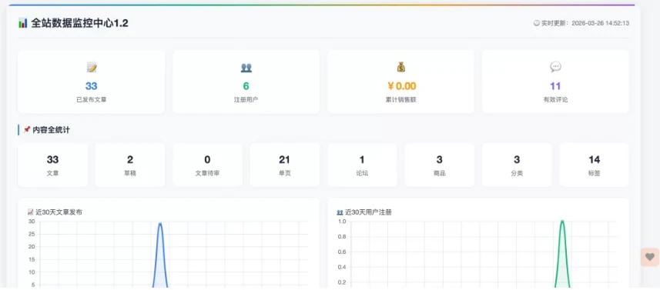660x290 pixels.
Task: Click the 内容全统计 section heading
Action: click(52, 130)
